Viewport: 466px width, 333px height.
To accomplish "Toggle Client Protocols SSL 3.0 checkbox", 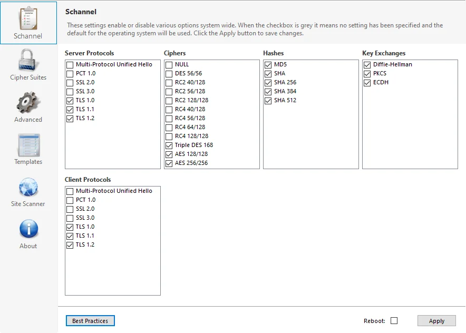I will (70, 218).
